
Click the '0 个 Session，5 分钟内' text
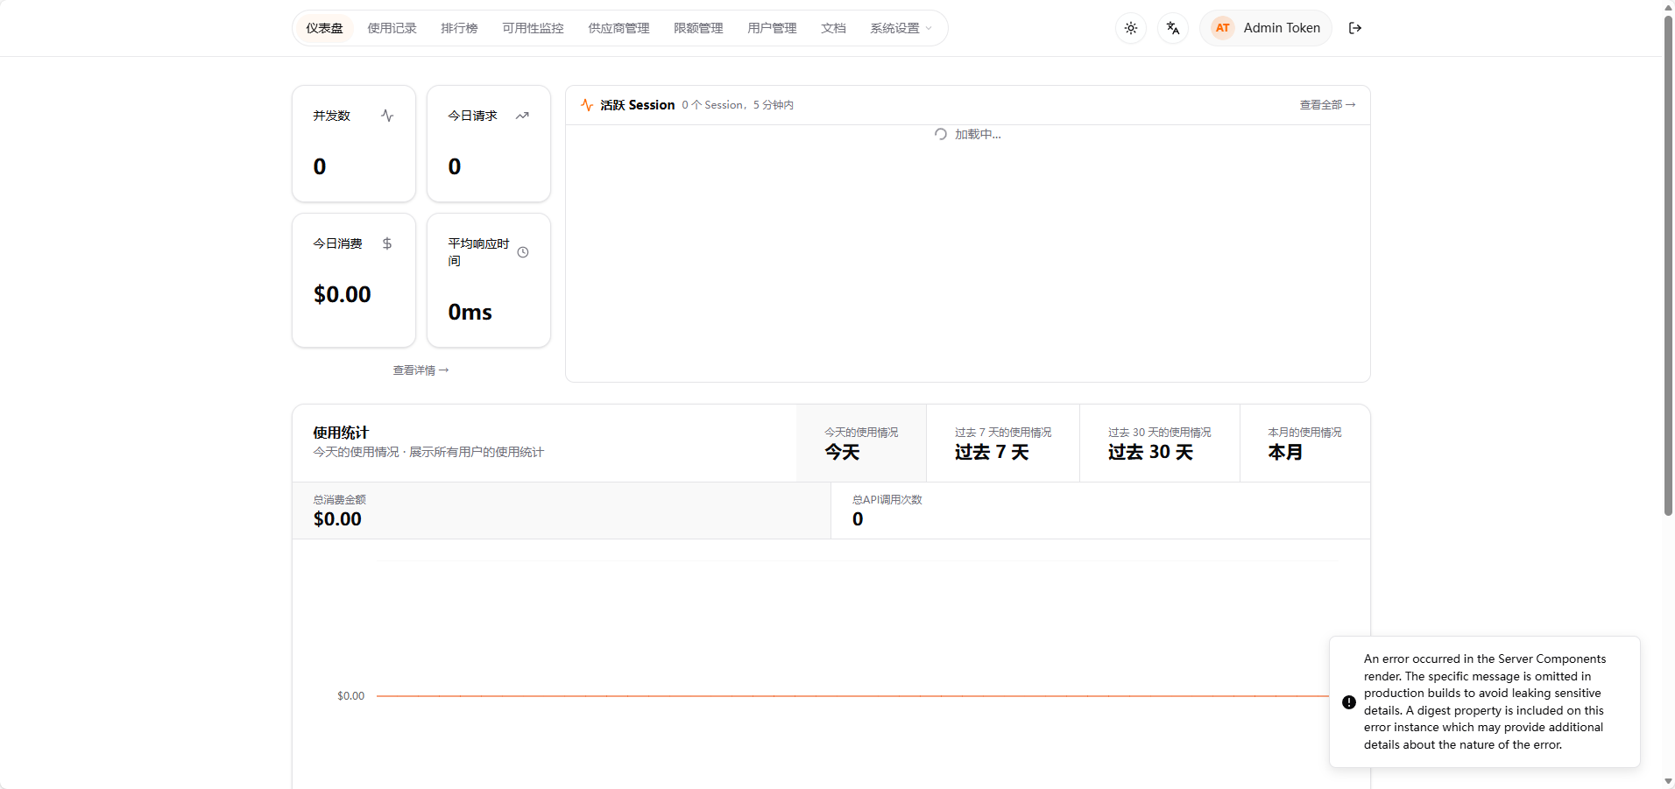(x=738, y=105)
